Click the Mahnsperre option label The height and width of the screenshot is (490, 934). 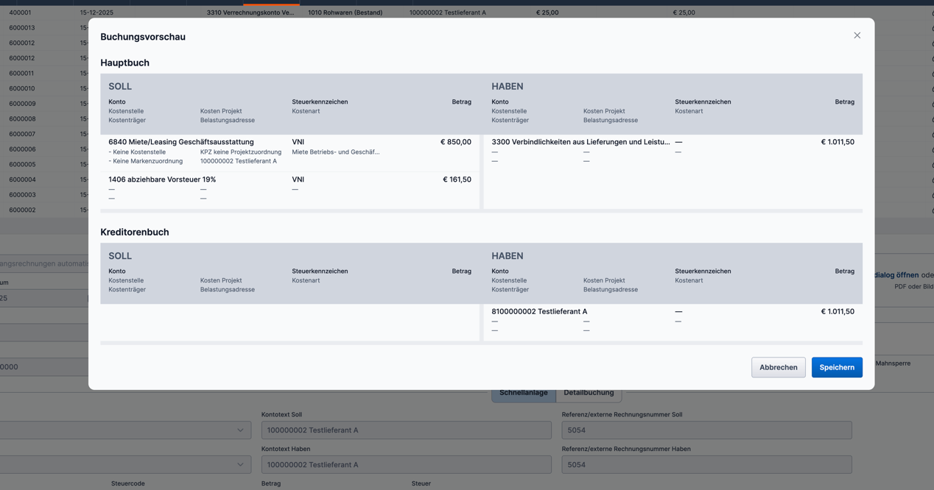tap(893, 363)
